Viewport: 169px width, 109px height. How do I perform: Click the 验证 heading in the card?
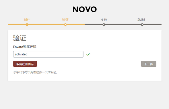click(x=19, y=38)
